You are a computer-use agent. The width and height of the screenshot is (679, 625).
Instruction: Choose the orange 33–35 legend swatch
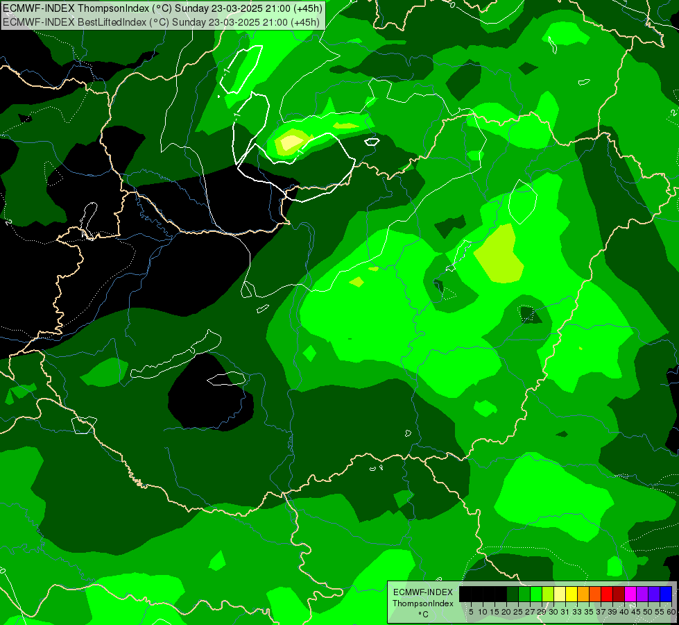tap(583, 594)
